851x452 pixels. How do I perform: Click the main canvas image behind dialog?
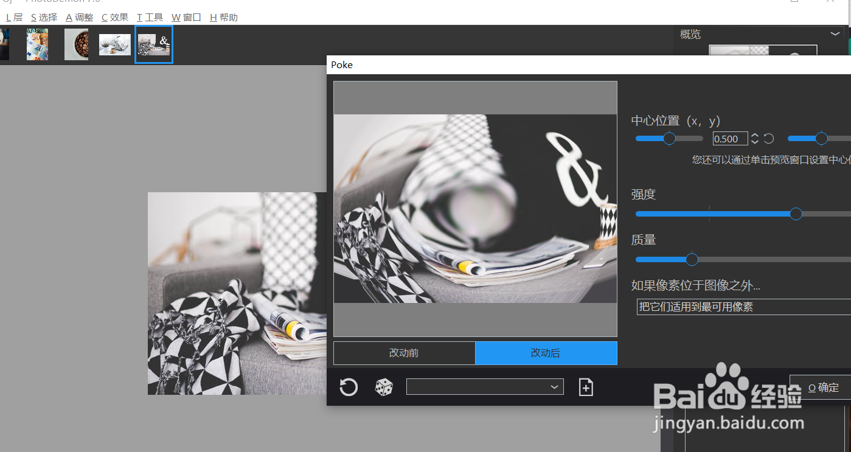click(237, 293)
